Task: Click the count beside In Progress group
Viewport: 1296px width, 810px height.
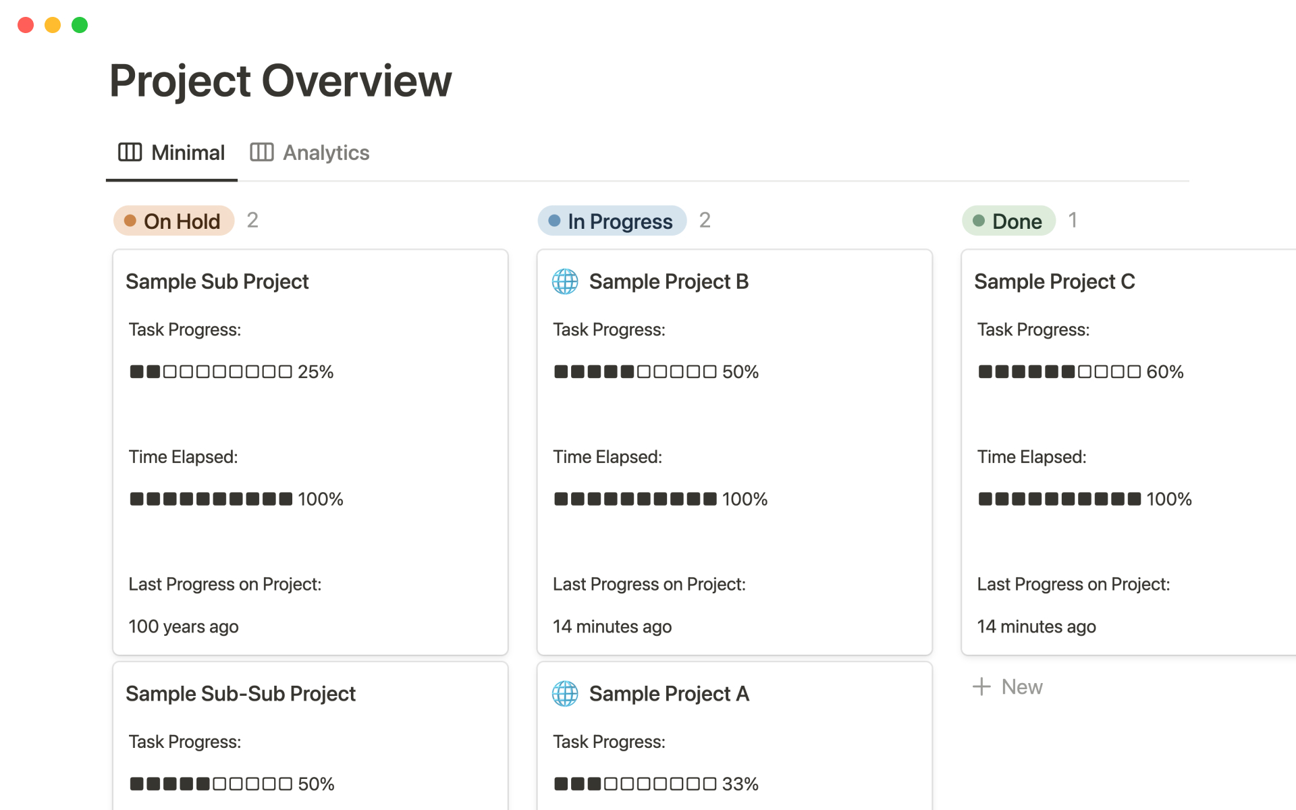Action: click(705, 221)
